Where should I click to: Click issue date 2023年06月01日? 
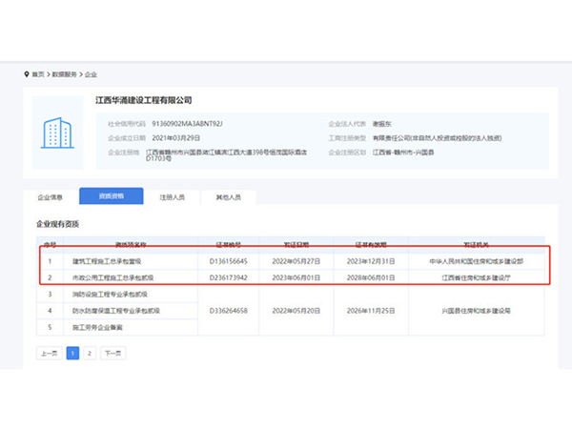click(296, 277)
